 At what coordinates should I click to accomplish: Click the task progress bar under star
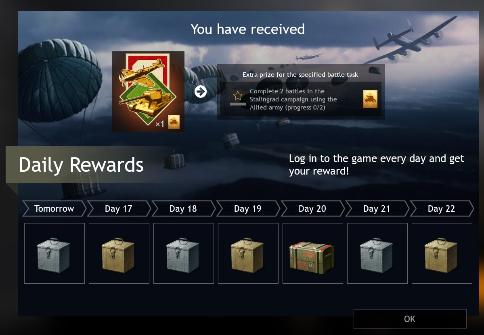click(x=238, y=104)
